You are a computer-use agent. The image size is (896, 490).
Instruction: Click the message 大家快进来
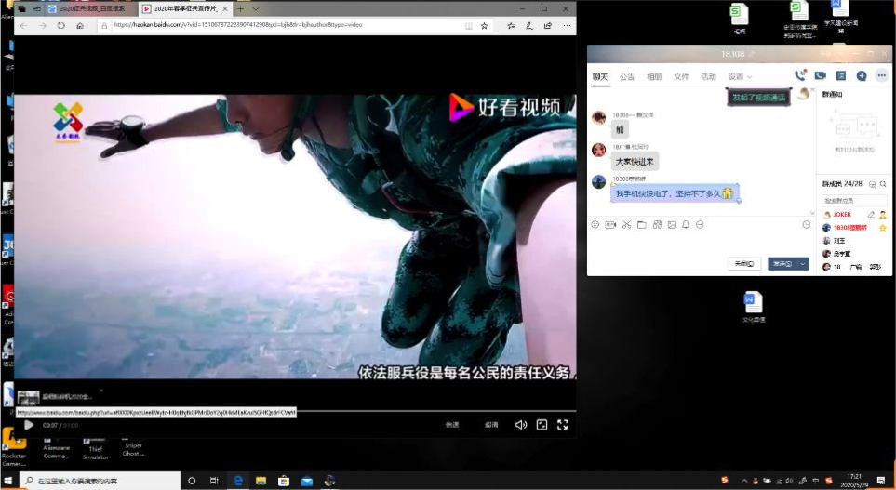[635, 162]
